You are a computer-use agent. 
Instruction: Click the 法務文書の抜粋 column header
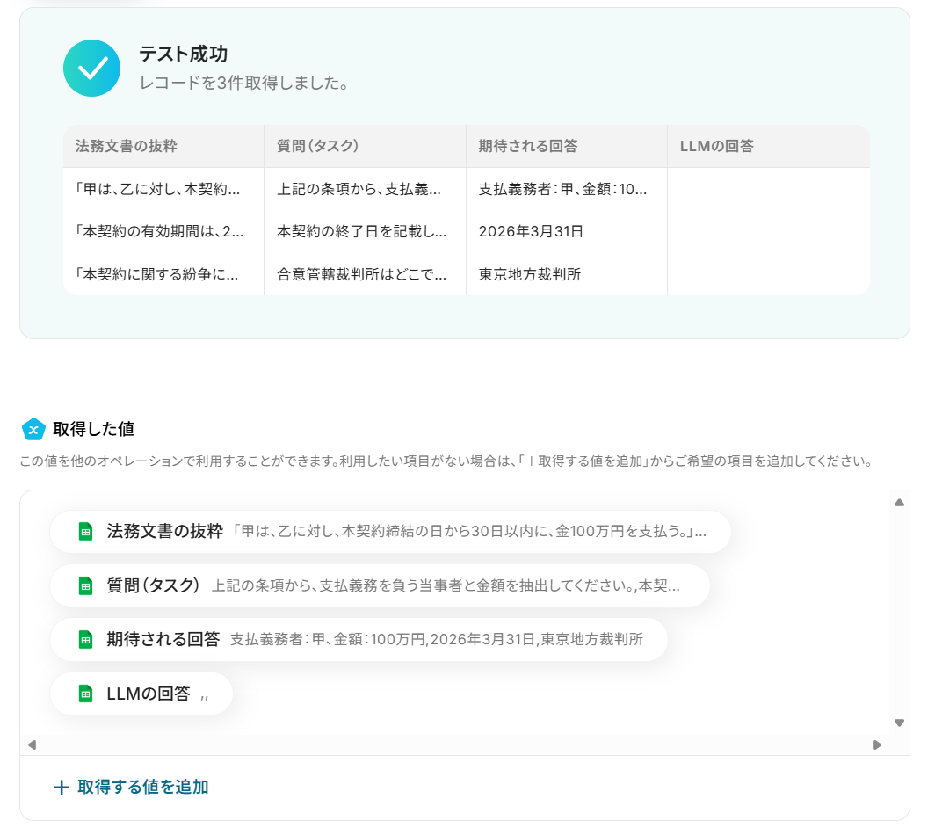pos(127,146)
